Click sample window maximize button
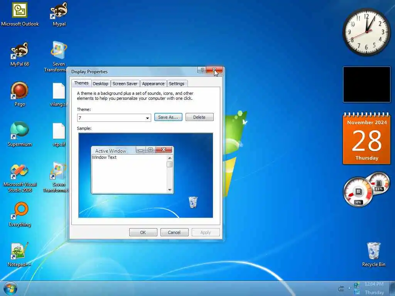Image resolution: width=395 pixels, height=296 pixels. [x=150, y=150]
